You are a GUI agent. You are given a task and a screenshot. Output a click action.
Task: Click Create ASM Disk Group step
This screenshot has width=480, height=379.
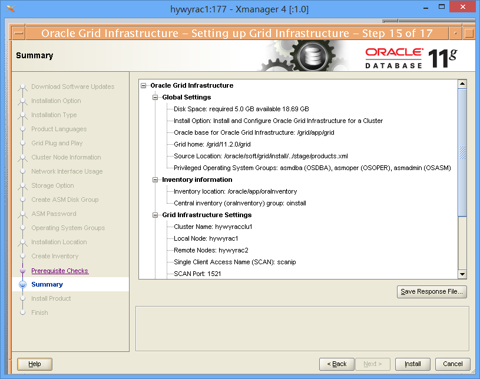[65, 200]
